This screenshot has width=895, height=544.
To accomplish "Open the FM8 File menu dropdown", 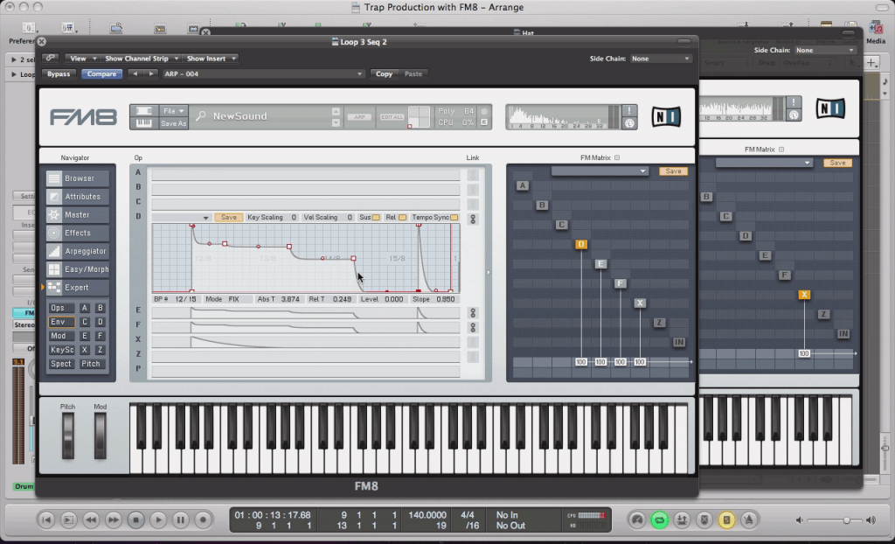I will click(174, 111).
